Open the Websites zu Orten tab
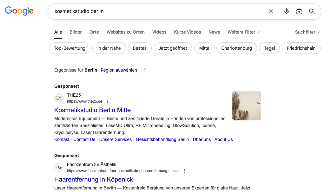This screenshot has height=192, width=331. 126,32
